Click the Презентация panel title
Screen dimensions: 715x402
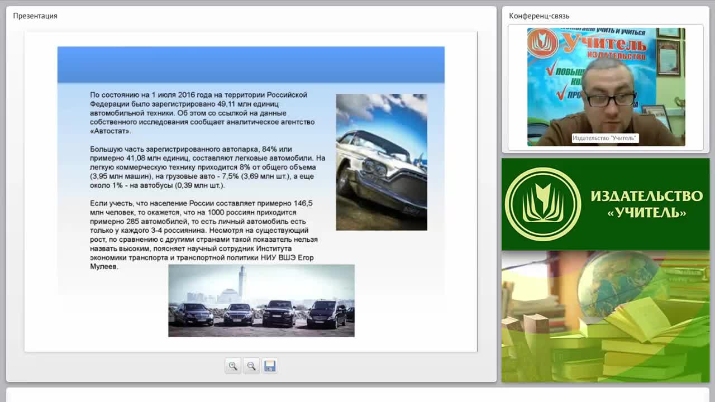coord(35,16)
